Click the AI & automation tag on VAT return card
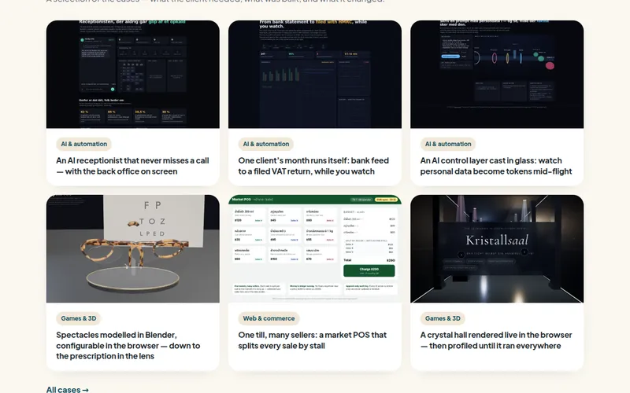The image size is (630, 393). pos(266,144)
